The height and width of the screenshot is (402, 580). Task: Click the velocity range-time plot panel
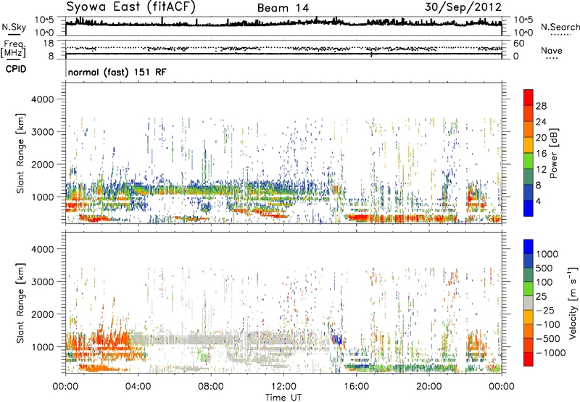point(283,303)
